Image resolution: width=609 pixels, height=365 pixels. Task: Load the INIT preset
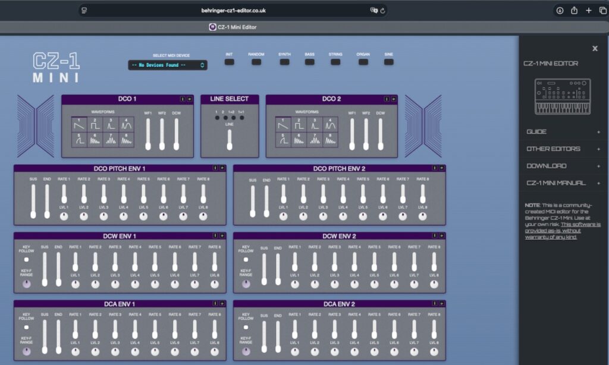(x=229, y=62)
